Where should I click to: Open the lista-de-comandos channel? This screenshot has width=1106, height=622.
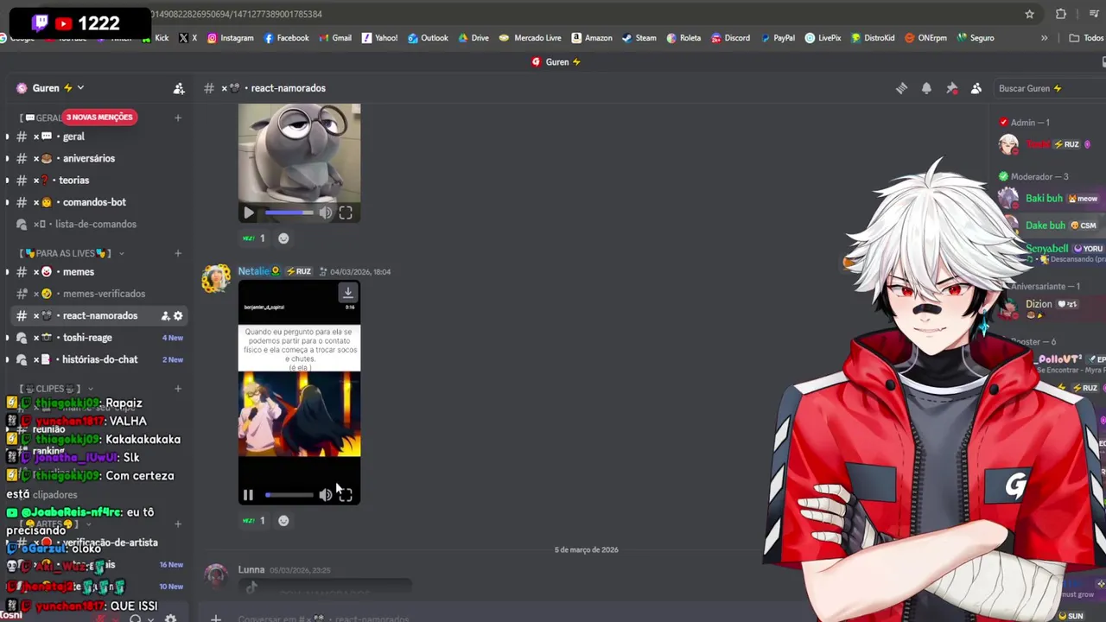pos(96,224)
